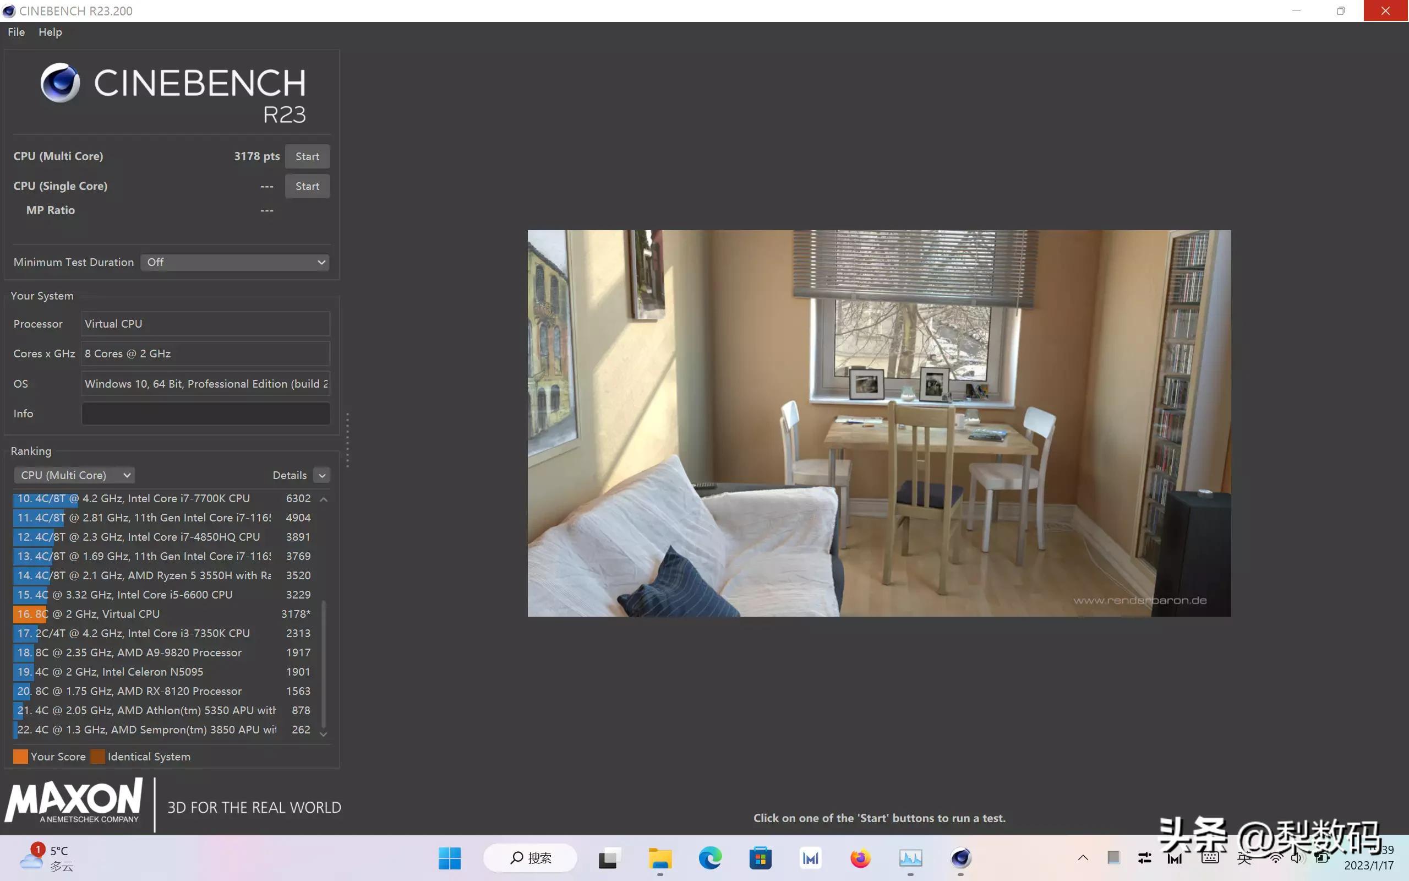1409x881 pixels.
Task: Open Minimum Test Duration dropdown
Action: [234, 262]
